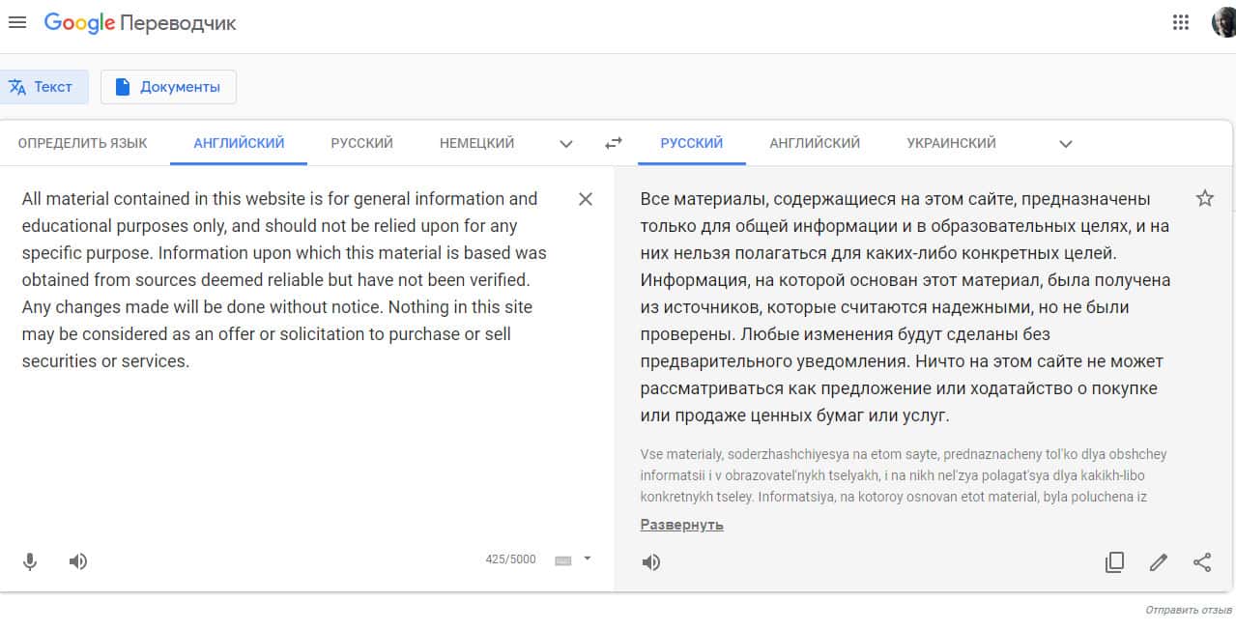Open the main hamburger menu
The image size is (1236, 630).
[x=17, y=22]
